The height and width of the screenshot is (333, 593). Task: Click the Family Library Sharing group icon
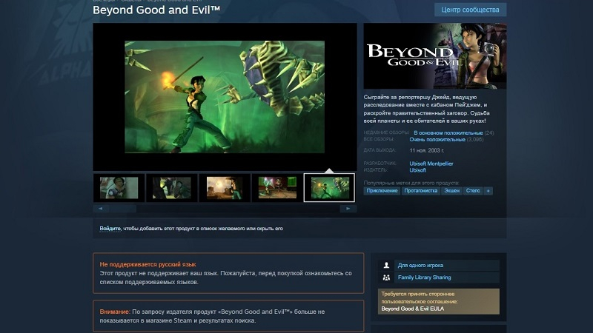click(x=386, y=277)
